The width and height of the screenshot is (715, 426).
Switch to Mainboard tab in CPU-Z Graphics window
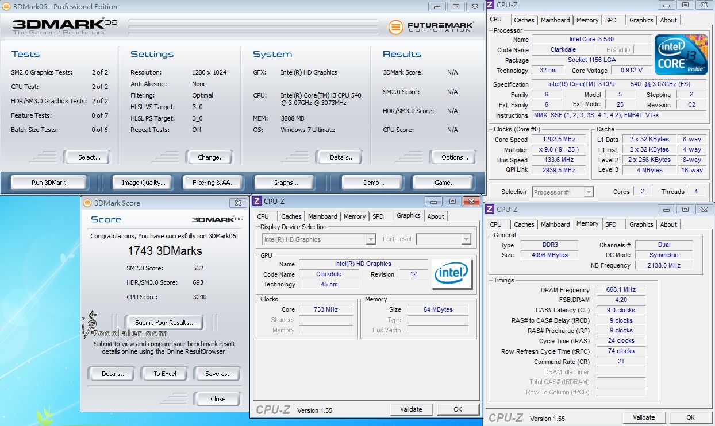tap(322, 216)
